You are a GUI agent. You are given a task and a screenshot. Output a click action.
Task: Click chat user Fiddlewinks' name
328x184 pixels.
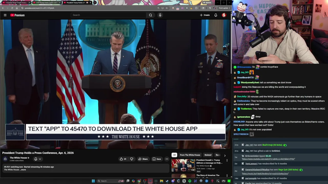[x=243, y=101]
